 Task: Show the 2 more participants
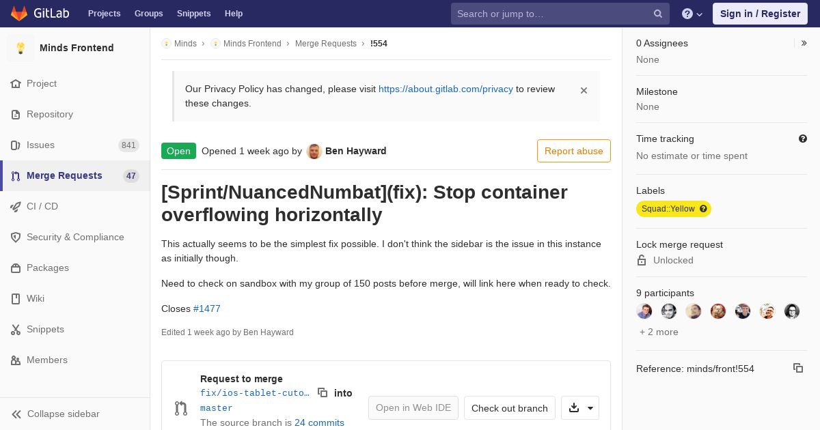click(x=659, y=332)
